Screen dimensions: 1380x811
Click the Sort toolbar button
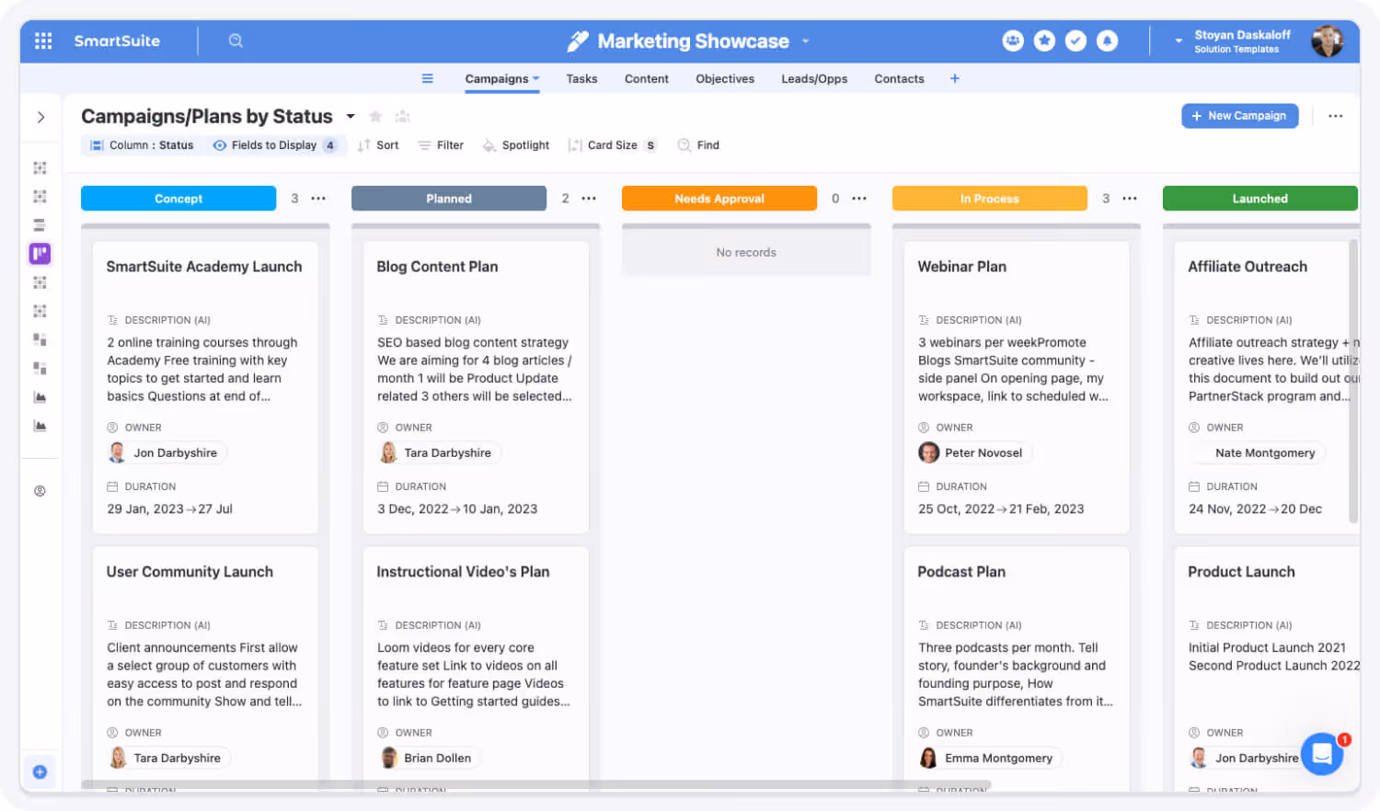(378, 145)
